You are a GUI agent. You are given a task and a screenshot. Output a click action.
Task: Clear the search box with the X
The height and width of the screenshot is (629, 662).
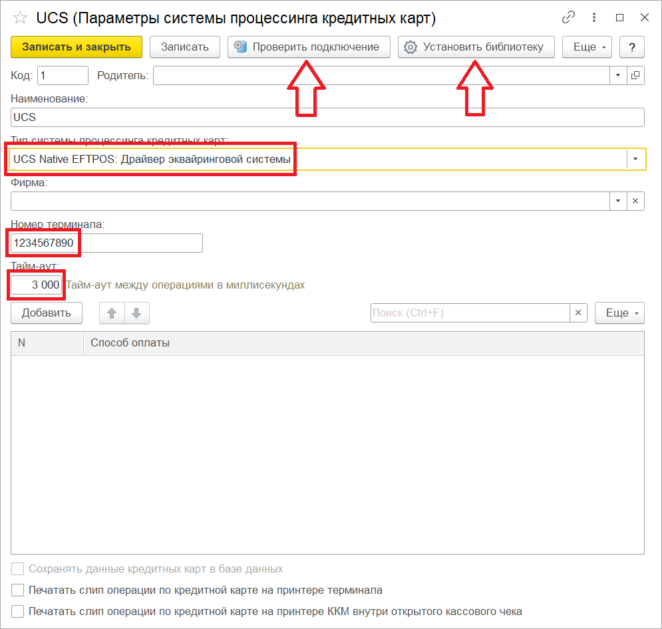click(x=578, y=313)
